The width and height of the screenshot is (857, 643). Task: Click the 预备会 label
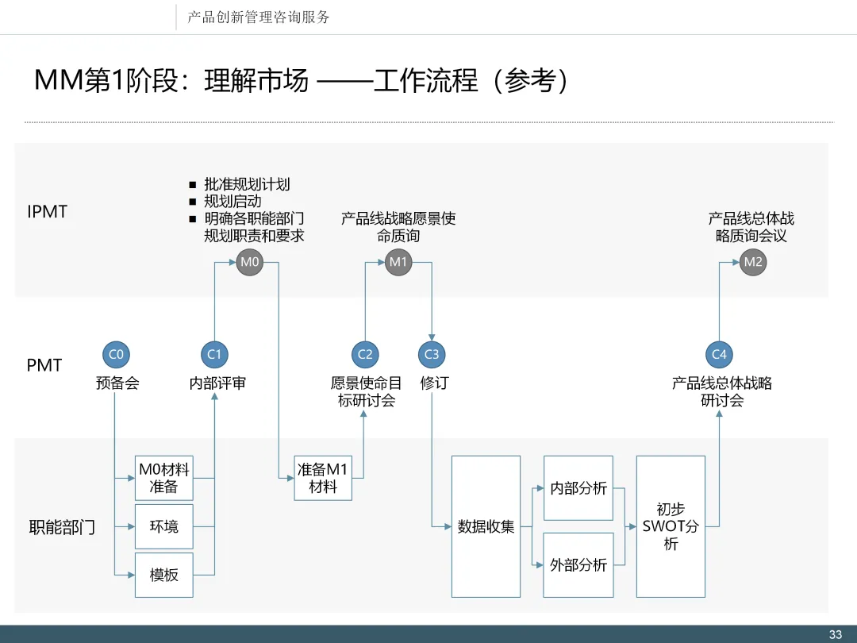click(117, 383)
